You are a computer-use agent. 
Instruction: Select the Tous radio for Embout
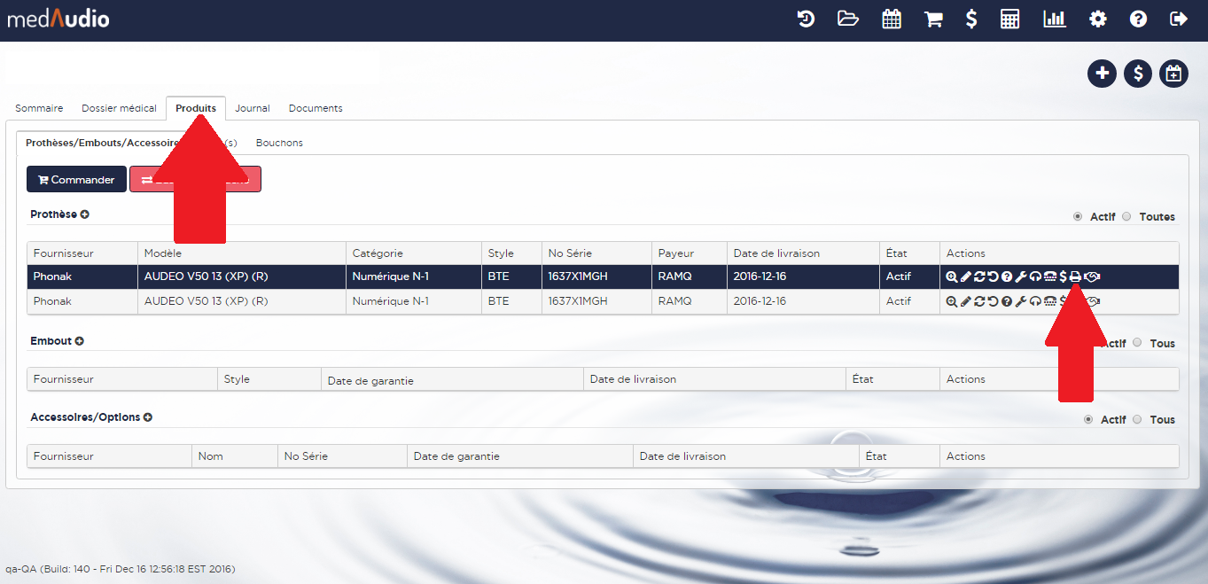pyautogui.click(x=1137, y=343)
